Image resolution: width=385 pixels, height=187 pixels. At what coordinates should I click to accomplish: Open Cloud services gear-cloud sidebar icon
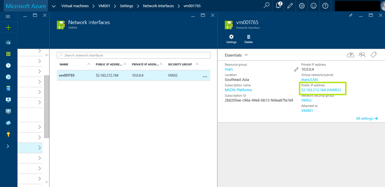click(x=8, y=123)
